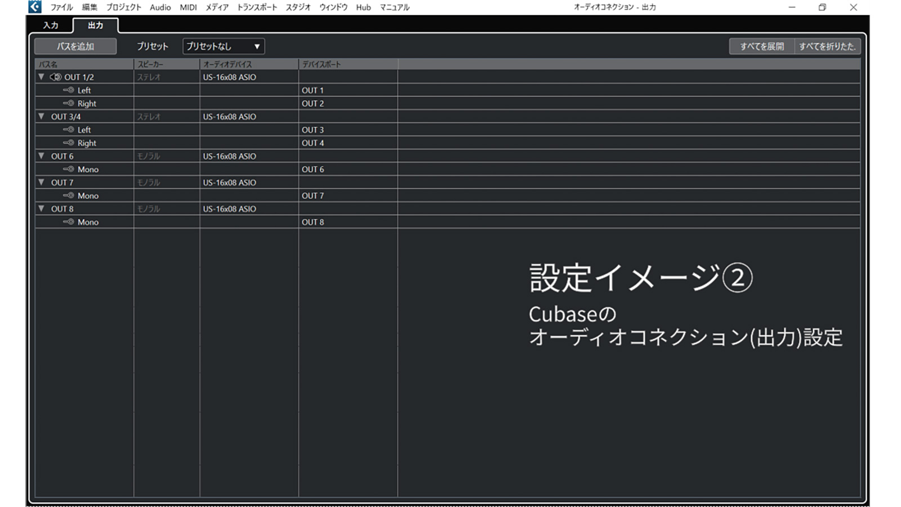The width and height of the screenshot is (901, 507).
Task: Open the Audio menu
Action: tap(160, 7)
